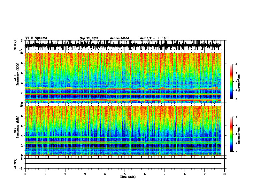
Task: Click the "8" kHz tick on ch.1 spectrogram
Action: (x=22, y=63)
